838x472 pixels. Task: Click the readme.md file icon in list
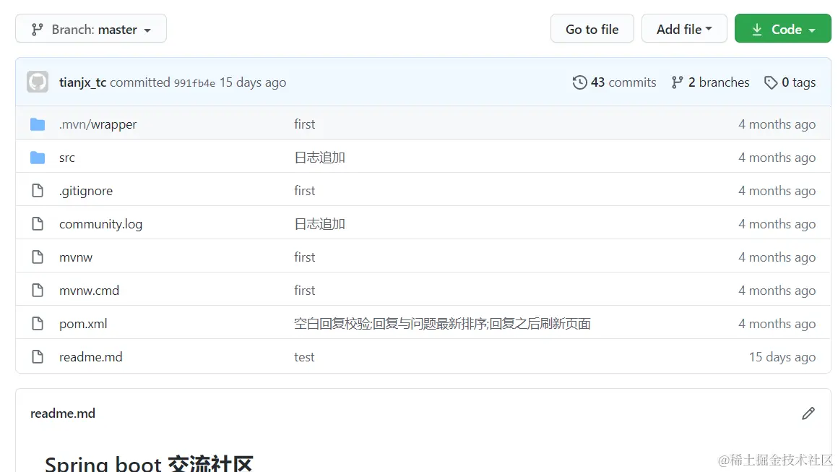(x=38, y=356)
